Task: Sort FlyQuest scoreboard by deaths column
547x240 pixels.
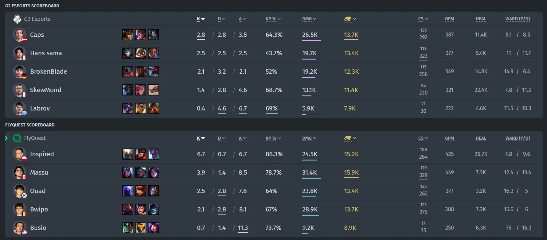Action: [221, 138]
